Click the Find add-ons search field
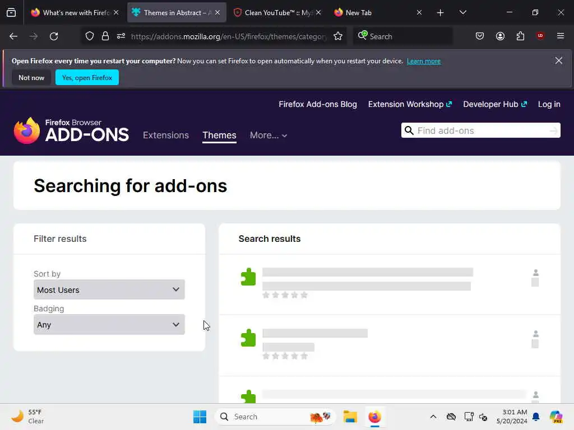574x430 pixels. click(x=480, y=130)
